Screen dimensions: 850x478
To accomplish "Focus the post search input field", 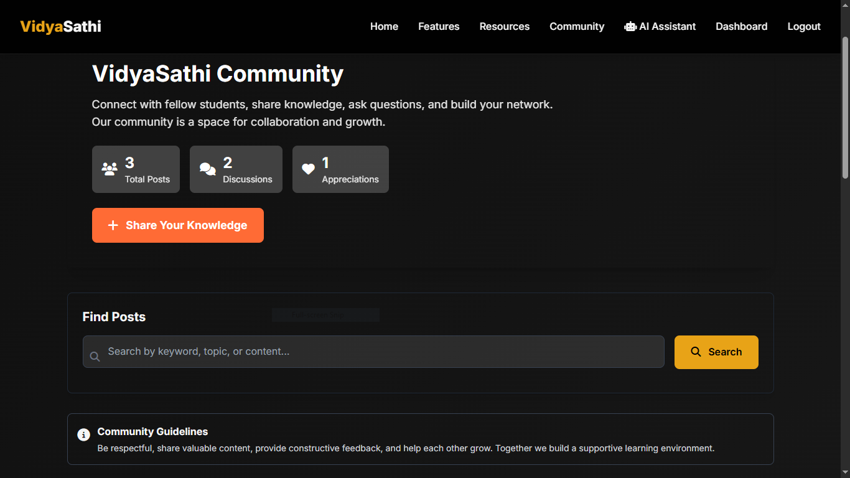I will tap(373, 352).
